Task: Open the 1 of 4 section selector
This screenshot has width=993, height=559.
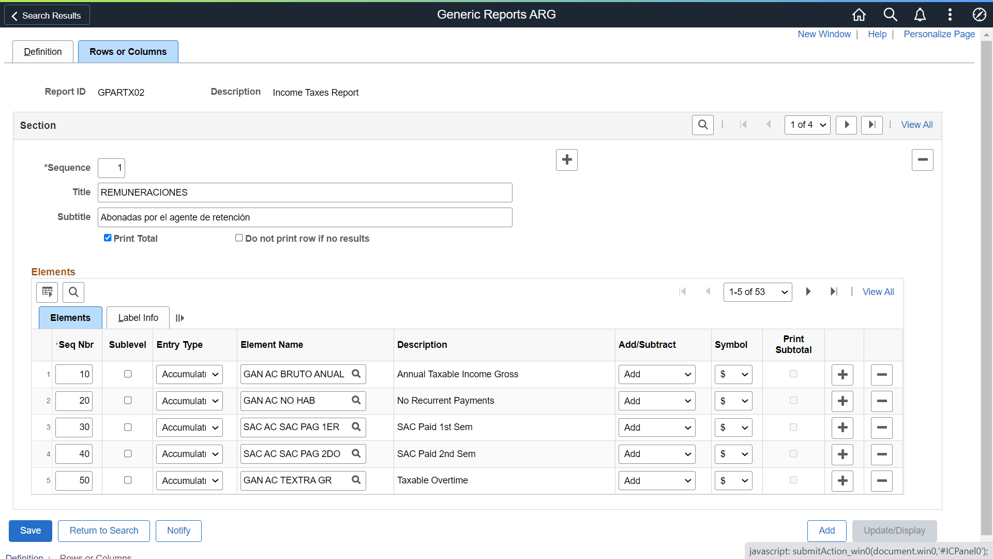Action: pyautogui.click(x=807, y=125)
